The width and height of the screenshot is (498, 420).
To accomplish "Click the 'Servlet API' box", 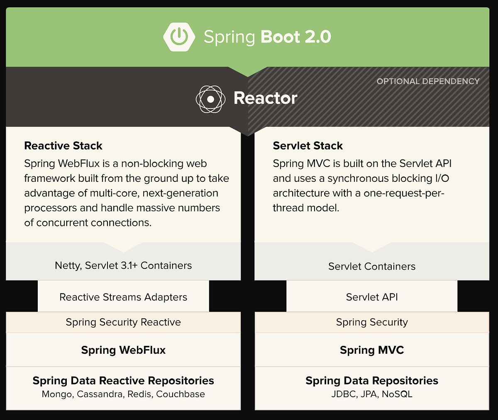I will pyautogui.click(x=372, y=296).
